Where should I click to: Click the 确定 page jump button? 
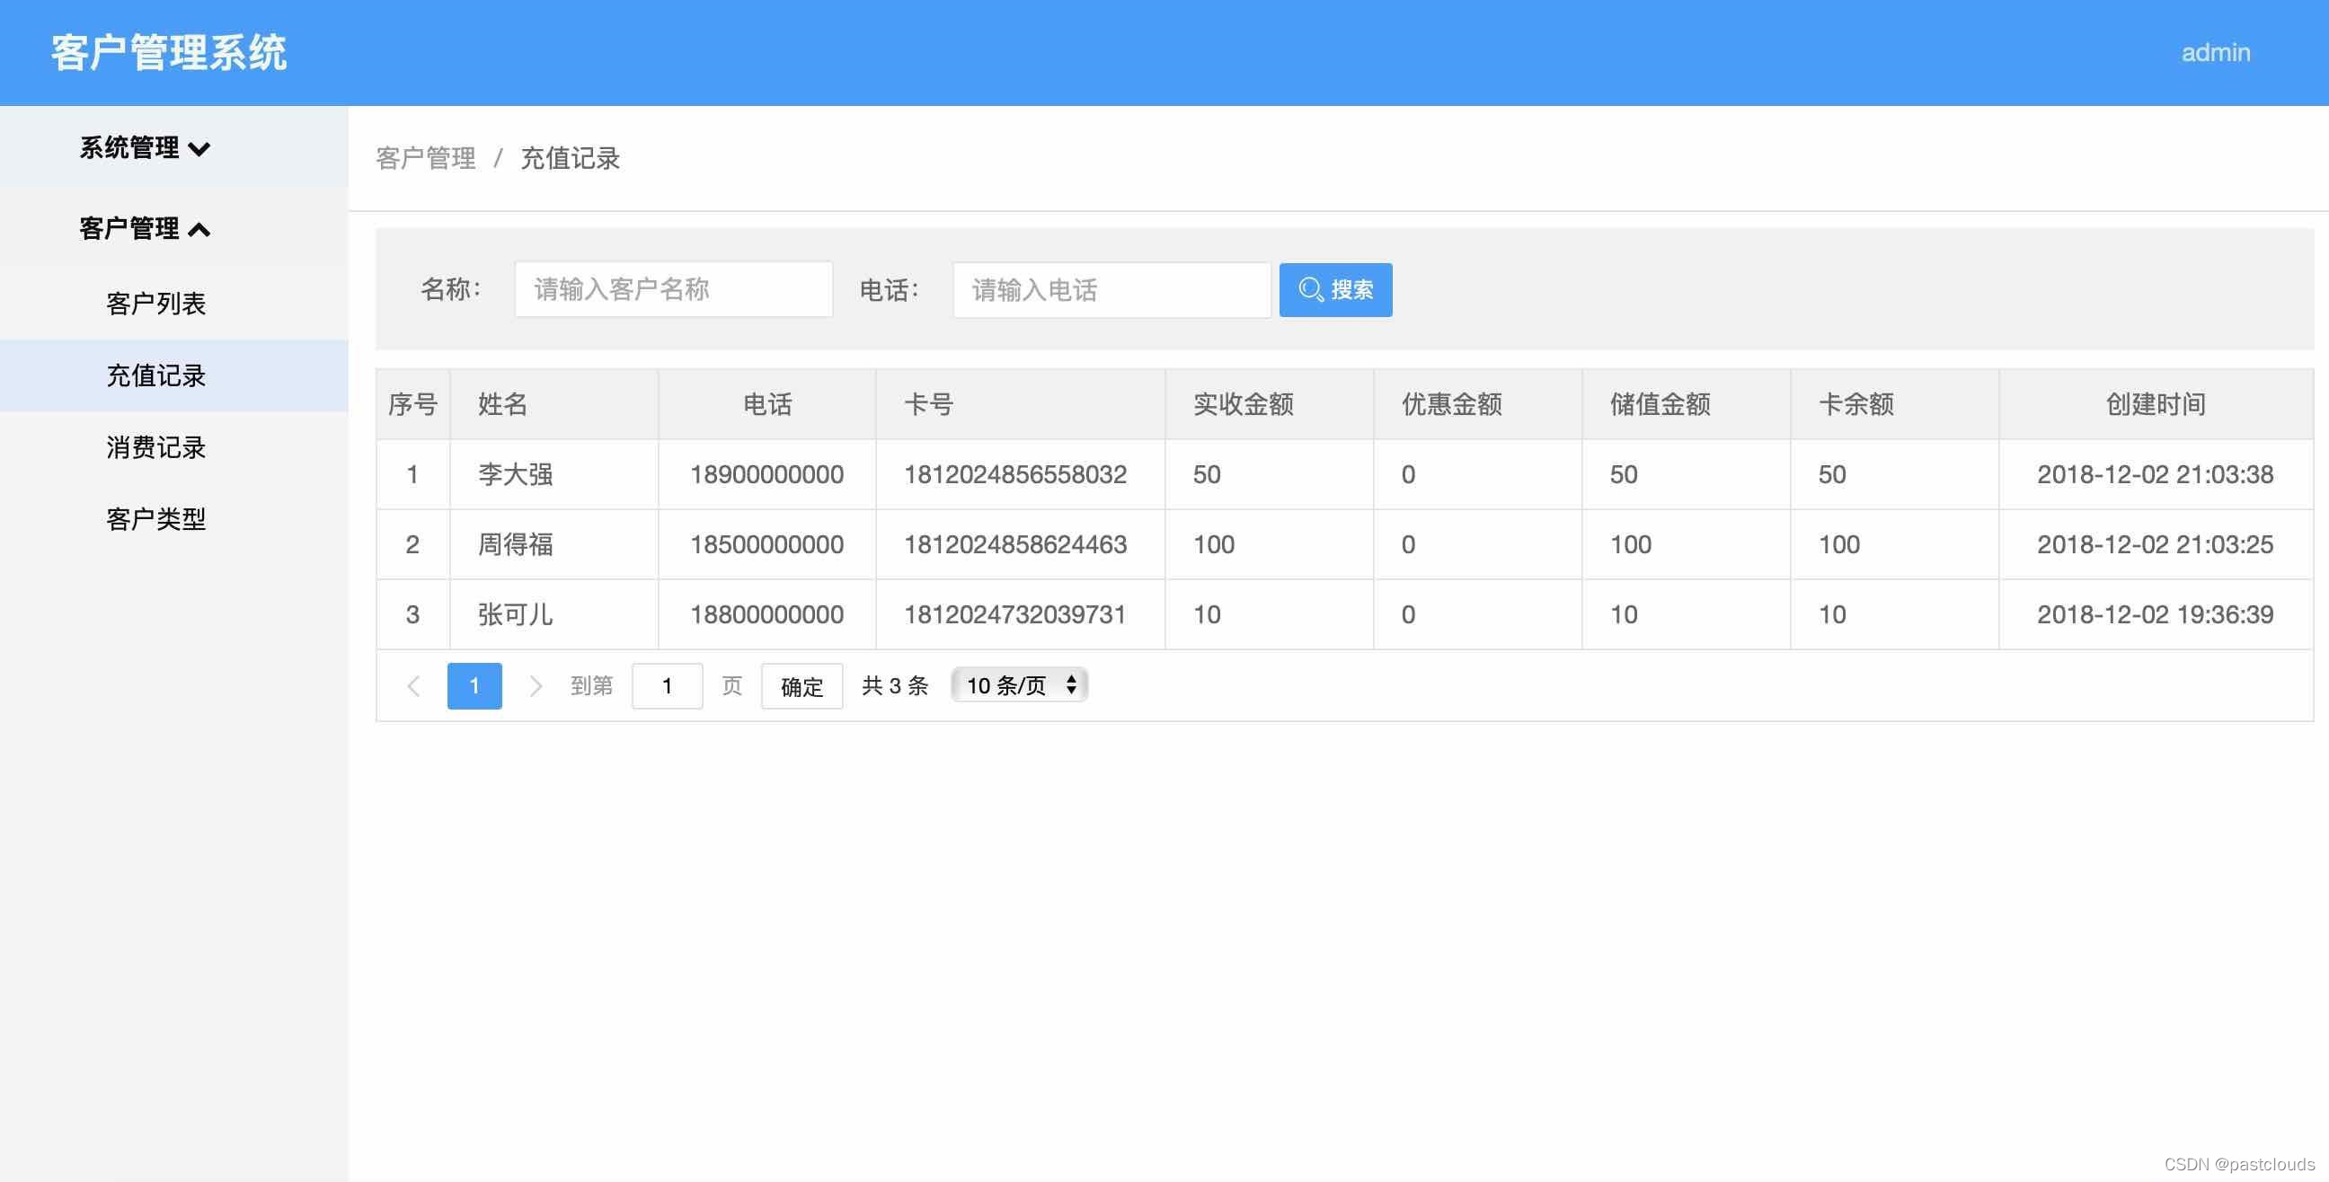click(x=801, y=687)
